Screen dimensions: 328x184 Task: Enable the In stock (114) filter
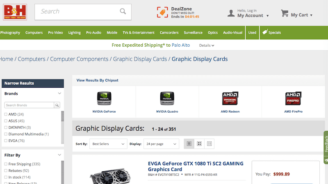tap(6, 177)
